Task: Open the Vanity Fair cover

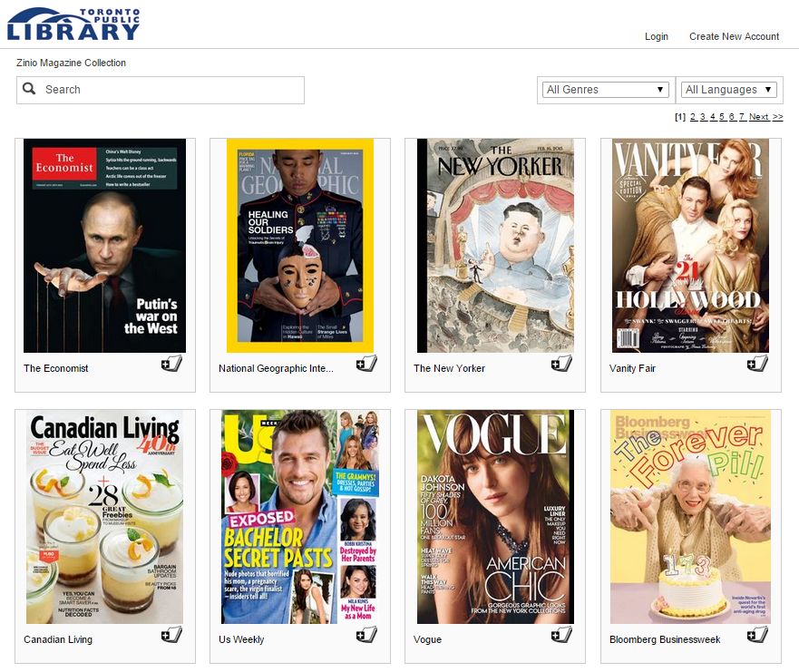Action: point(690,246)
